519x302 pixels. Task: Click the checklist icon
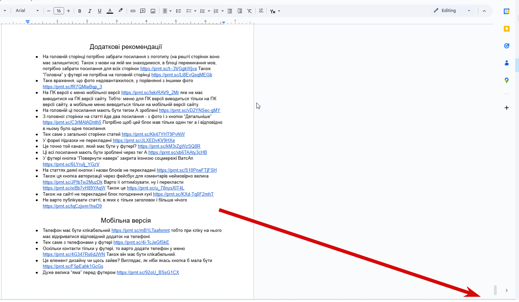pos(189,11)
